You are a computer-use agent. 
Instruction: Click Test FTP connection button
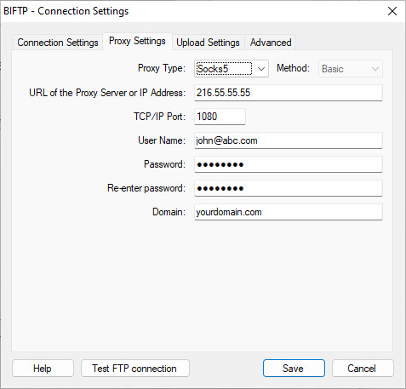135,369
